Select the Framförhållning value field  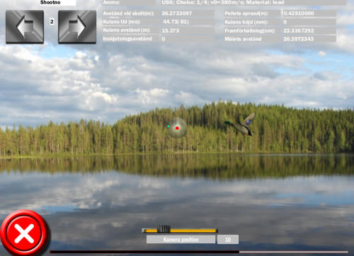(309, 30)
